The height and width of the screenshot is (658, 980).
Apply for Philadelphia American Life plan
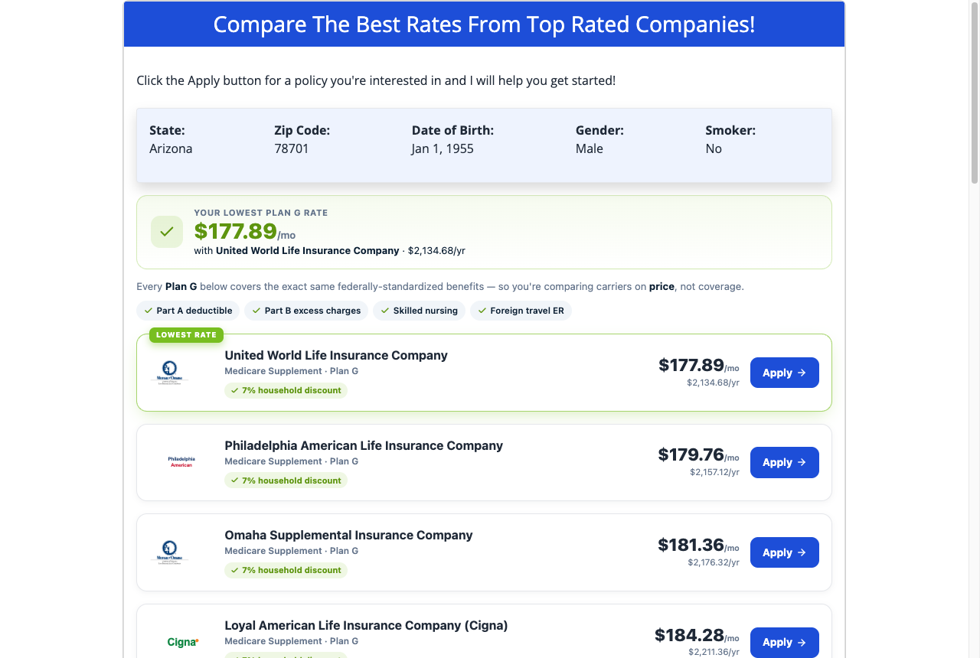785,462
